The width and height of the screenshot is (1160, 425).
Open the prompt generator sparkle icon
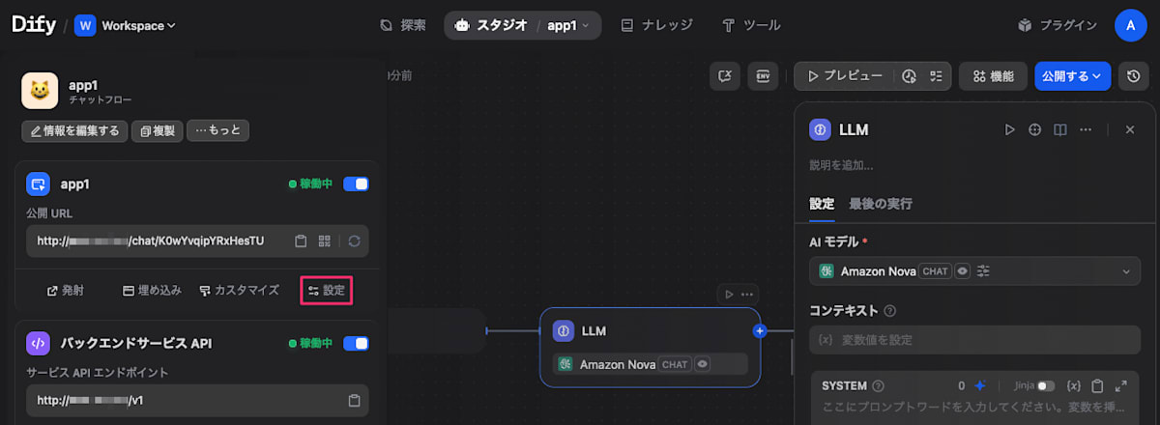[x=979, y=385]
